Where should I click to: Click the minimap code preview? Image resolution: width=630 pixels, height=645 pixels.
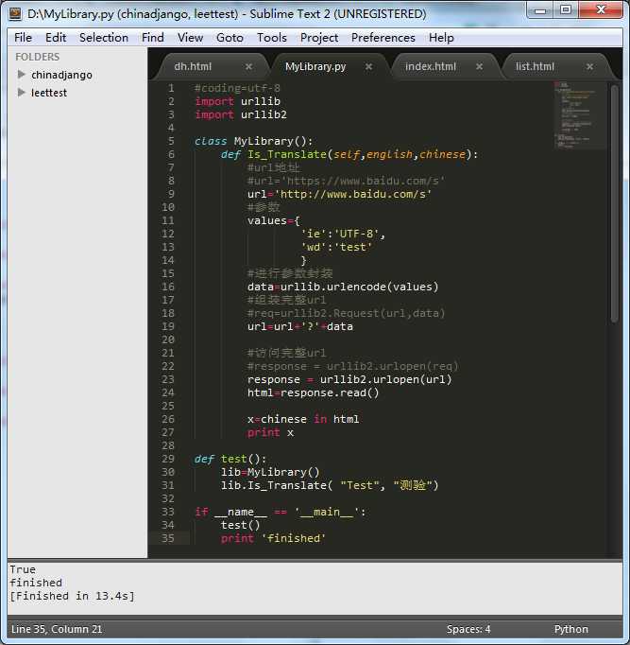579,115
